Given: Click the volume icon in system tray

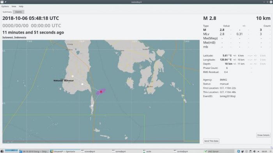Looking at the screenshot, I should tap(254, 151).
